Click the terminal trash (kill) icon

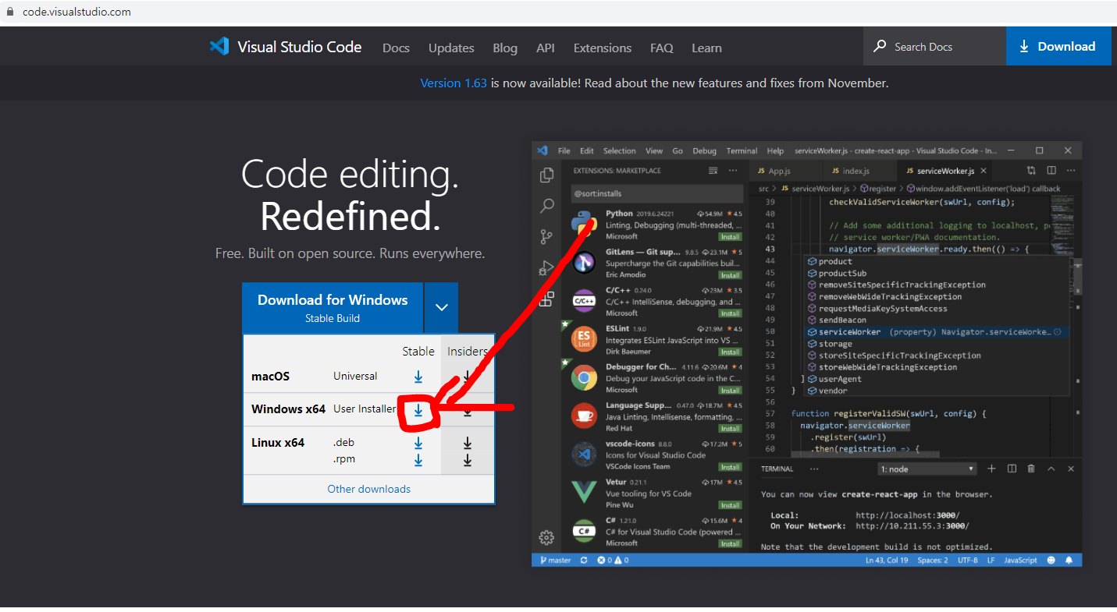(x=1031, y=469)
